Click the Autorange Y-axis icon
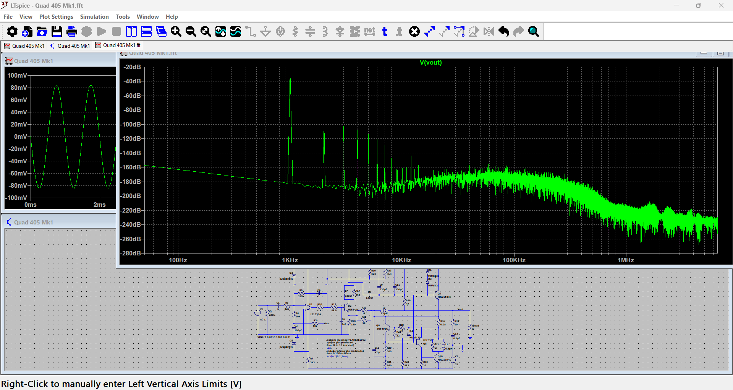 pyautogui.click(x=221, y=31)
